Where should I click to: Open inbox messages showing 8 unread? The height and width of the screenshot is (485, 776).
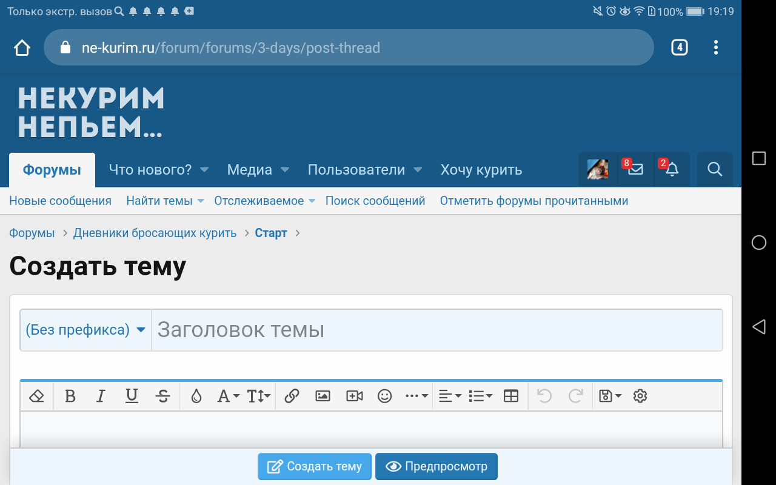635,170
